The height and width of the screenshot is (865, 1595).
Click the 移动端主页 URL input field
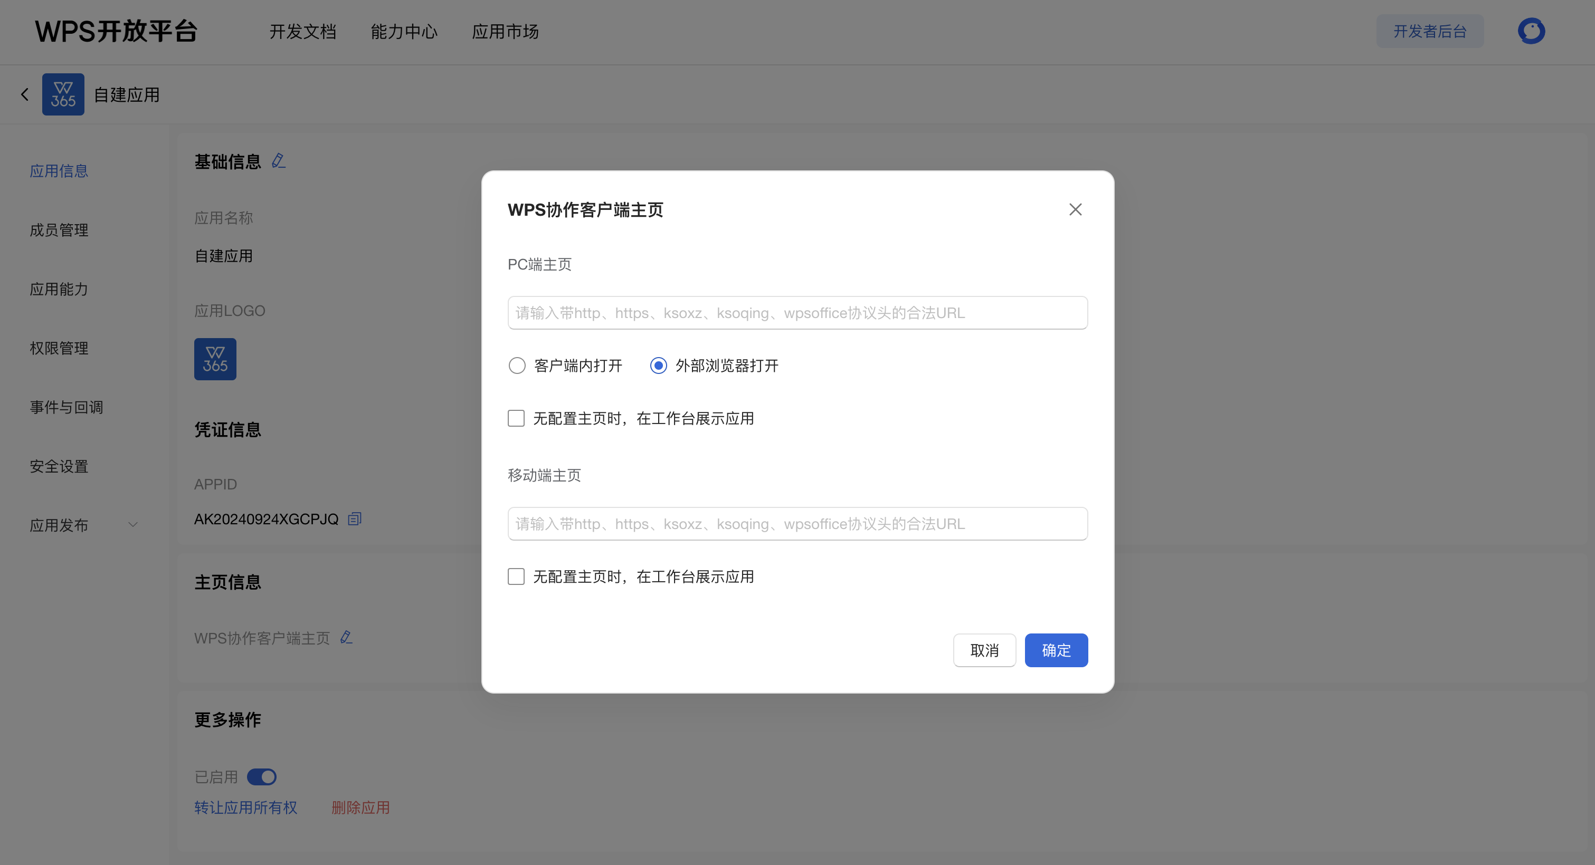[x=798, y=524]
